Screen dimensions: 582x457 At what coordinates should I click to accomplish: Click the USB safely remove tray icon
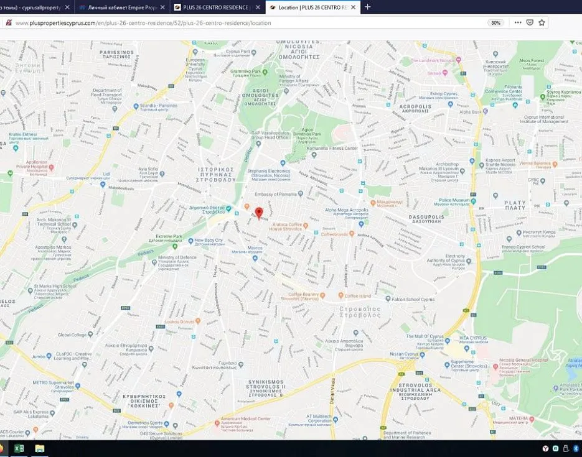pyautogui.click(x=566, y=448)
